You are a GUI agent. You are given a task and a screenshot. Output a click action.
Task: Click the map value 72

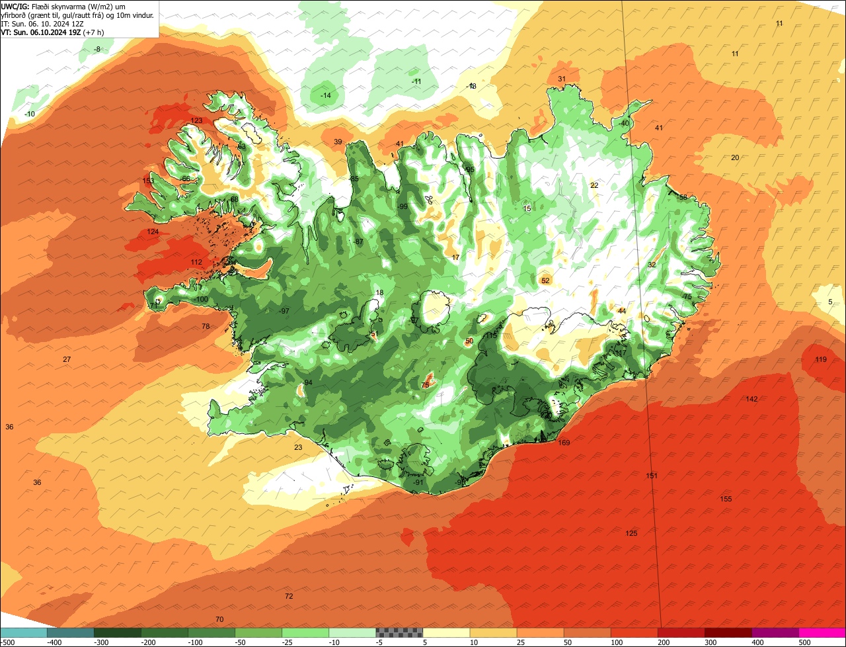[x=289, y=596]
